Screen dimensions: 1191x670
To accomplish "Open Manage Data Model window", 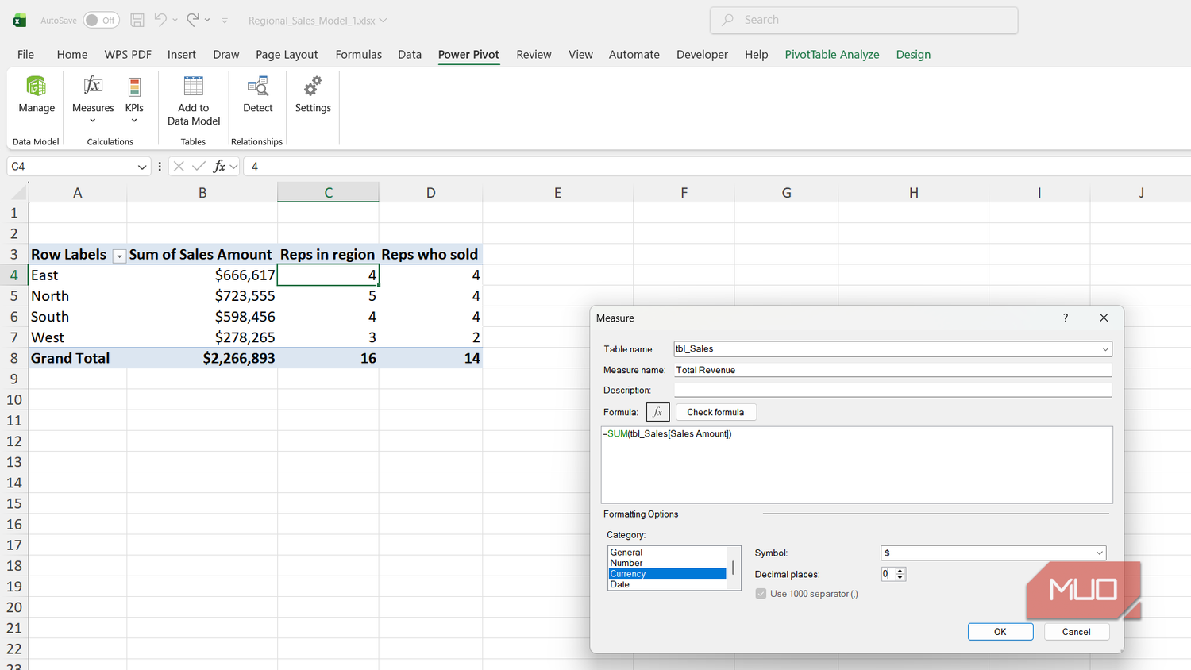I will [x=37, y=95].
